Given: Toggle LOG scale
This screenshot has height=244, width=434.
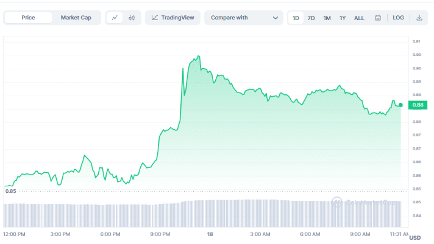Looking at the screenshot, I should tap(398, 18).
